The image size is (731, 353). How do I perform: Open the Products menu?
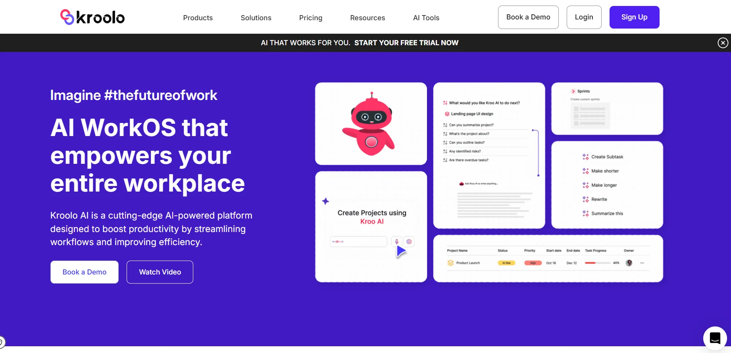pyautogui.click(x=198, y=18)
